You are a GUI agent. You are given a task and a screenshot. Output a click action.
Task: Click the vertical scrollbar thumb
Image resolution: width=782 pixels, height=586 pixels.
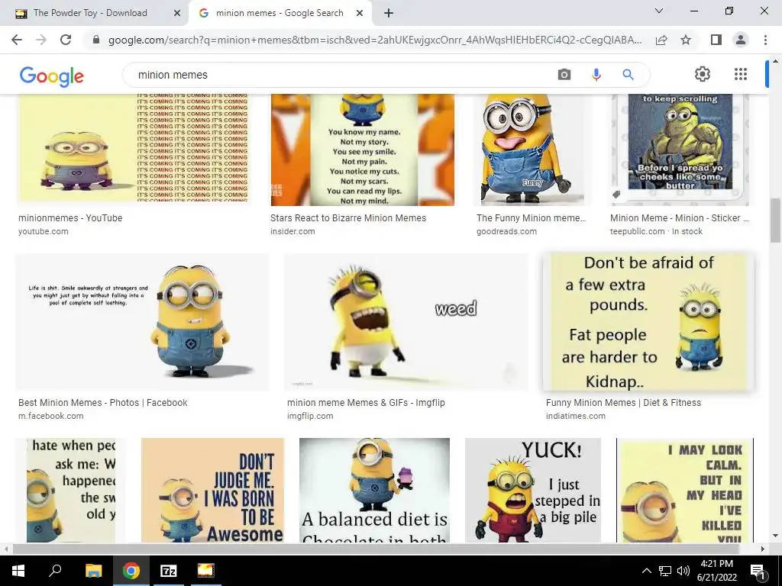775,221
